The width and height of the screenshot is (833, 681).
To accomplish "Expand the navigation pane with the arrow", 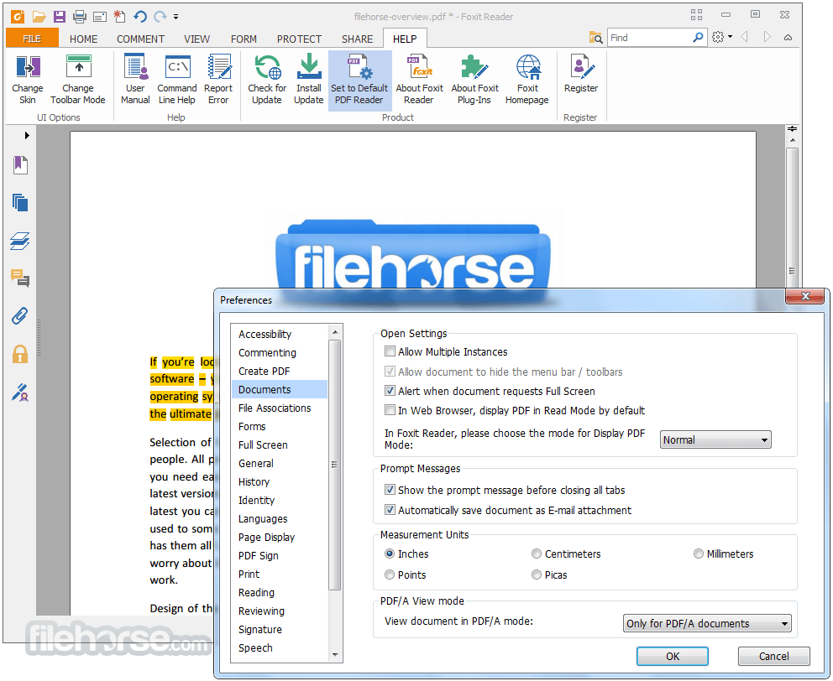I will (27, 135).
